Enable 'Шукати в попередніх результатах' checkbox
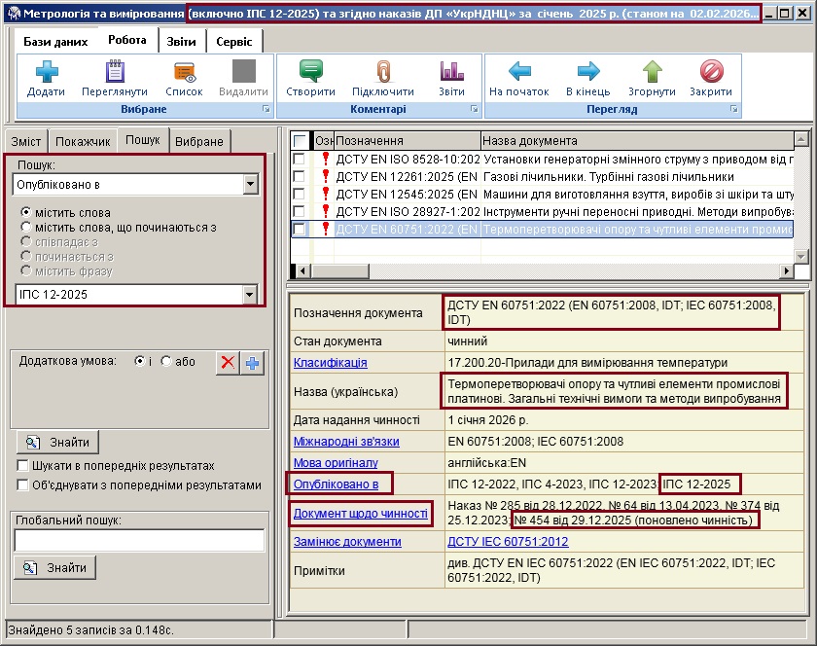The image size is (817, 646). click(22, 466)
